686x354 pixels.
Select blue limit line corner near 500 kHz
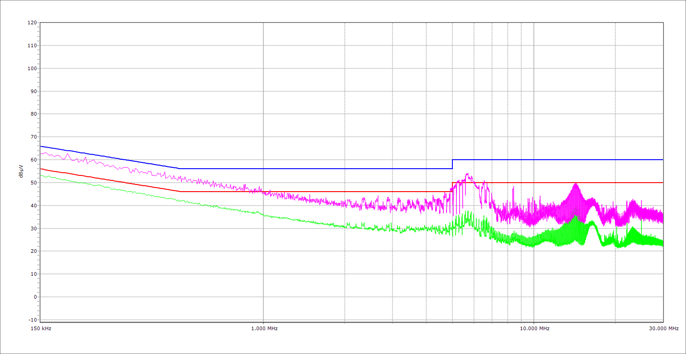click(x=180, y=169)
